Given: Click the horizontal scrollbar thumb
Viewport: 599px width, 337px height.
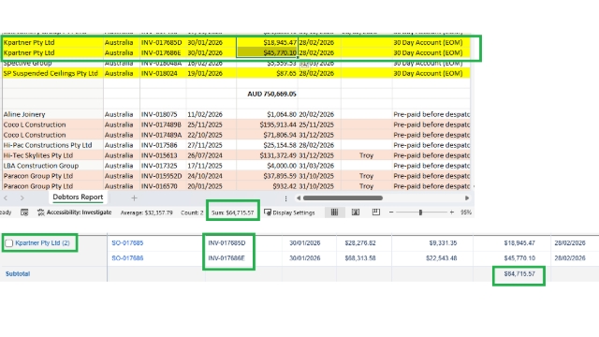Looking at the screenshot, I should [343, 198].
